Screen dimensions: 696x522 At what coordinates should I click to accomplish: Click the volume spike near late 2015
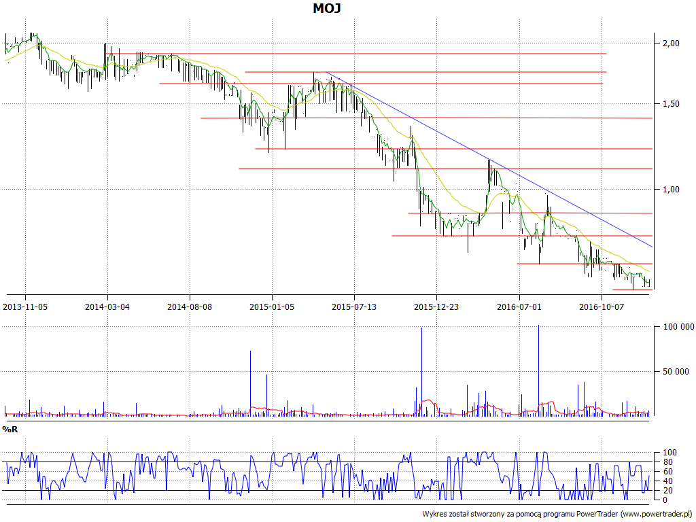click(421, 372)
